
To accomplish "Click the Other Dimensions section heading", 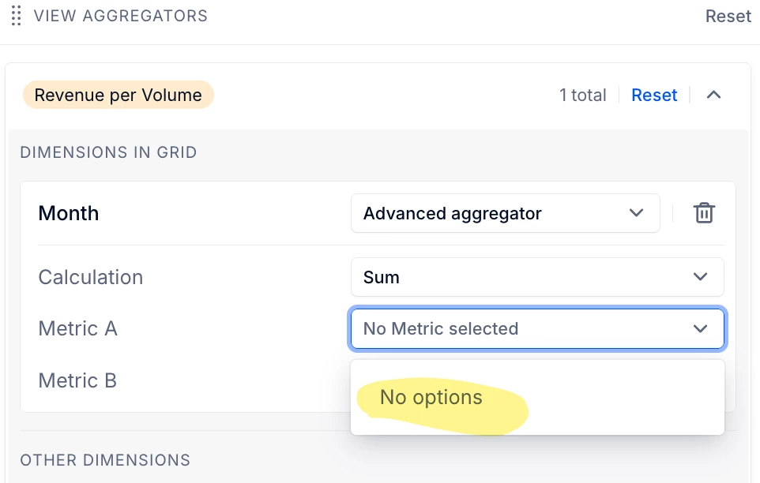I will pos(105,459).
